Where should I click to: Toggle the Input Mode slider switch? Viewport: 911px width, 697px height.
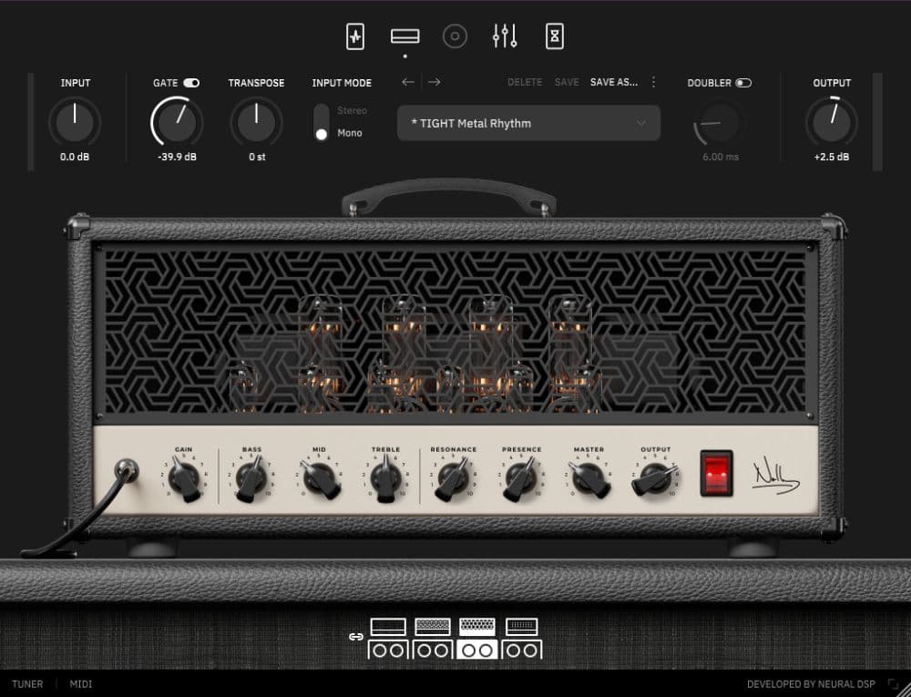[322, 122]
